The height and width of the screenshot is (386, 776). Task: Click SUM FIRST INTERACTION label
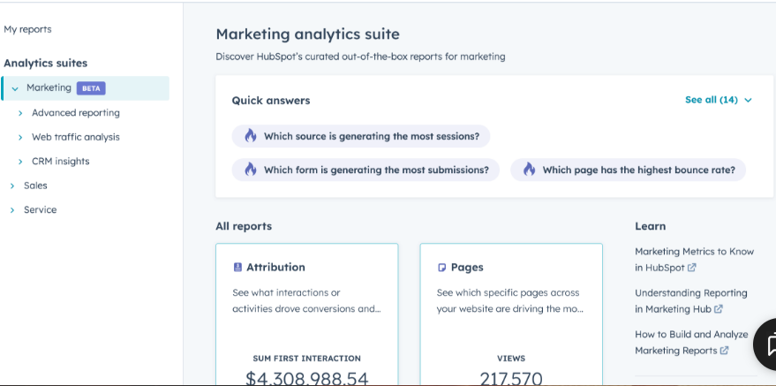coord(307,359)
